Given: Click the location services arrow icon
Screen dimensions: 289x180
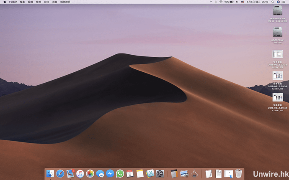Looking at the screenshot, I should click(x=211, y=2).
